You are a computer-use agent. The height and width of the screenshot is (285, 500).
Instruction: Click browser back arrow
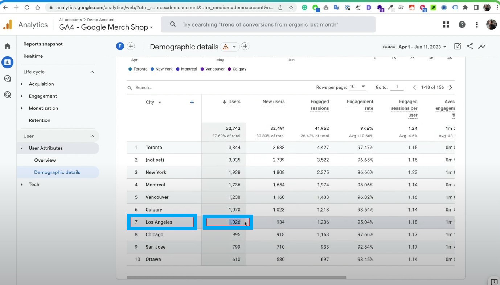click(5, 7)
